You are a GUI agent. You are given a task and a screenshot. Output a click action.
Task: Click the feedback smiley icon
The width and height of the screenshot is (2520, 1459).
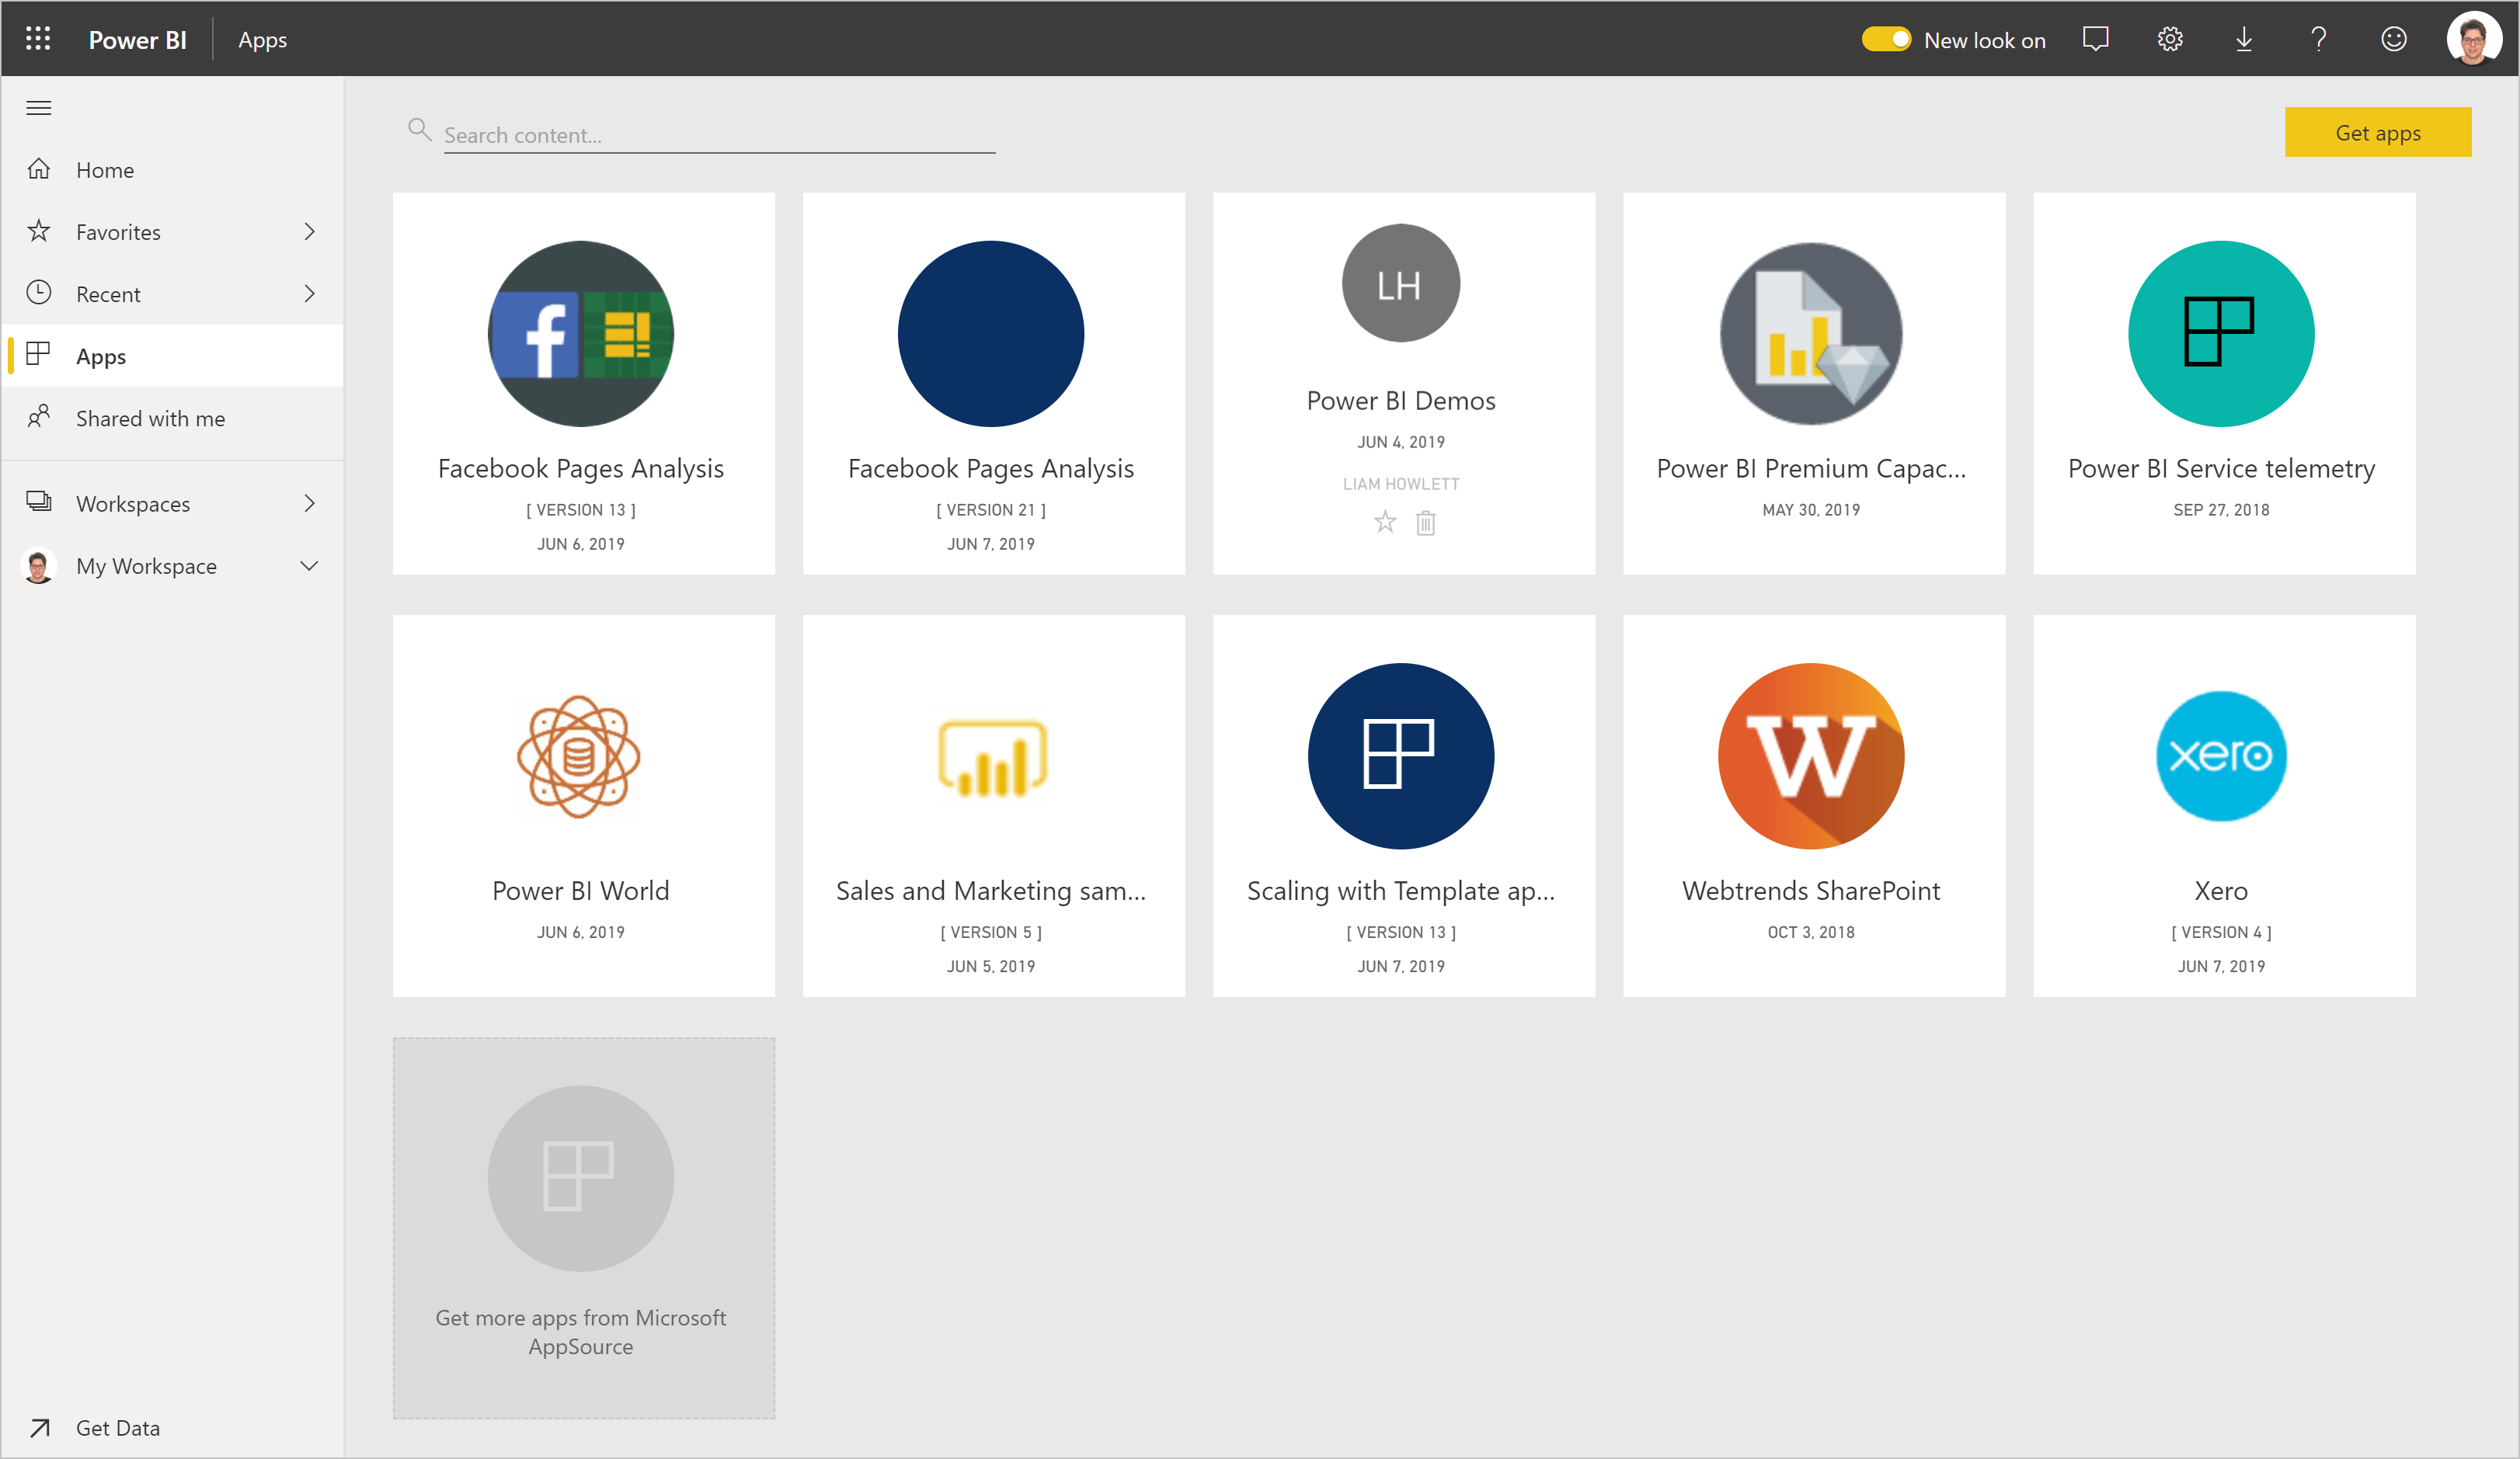pos(2394,39)
